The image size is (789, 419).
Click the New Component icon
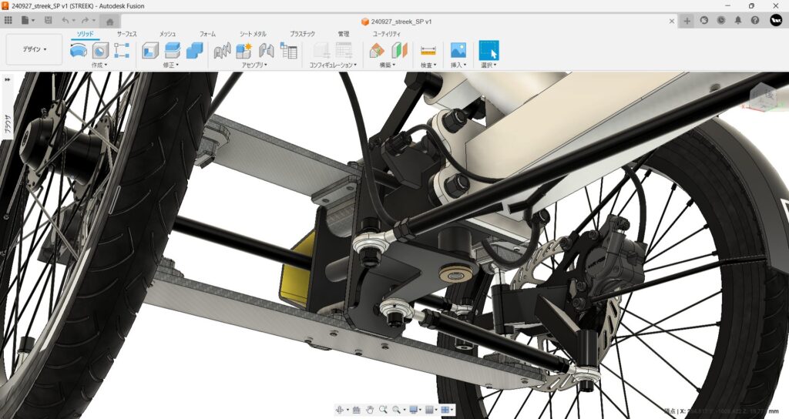(x=244, y=50)
